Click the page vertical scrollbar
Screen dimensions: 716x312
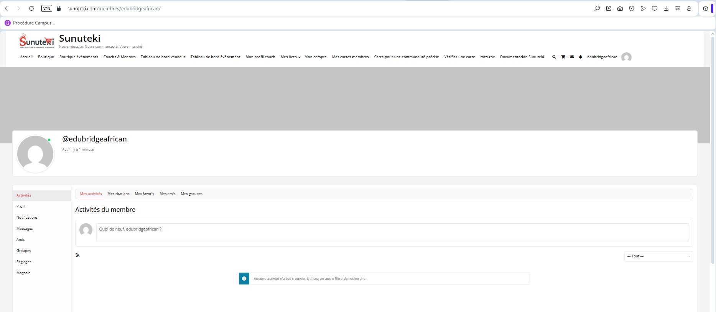(713, 153)
